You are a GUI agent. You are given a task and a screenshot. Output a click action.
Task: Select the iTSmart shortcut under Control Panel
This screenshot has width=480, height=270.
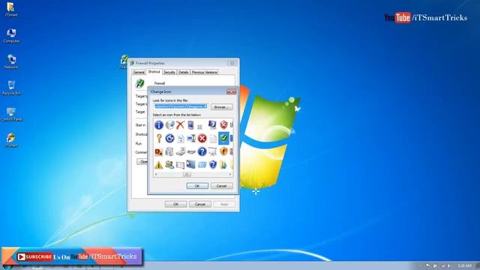[x=11, y=140]
